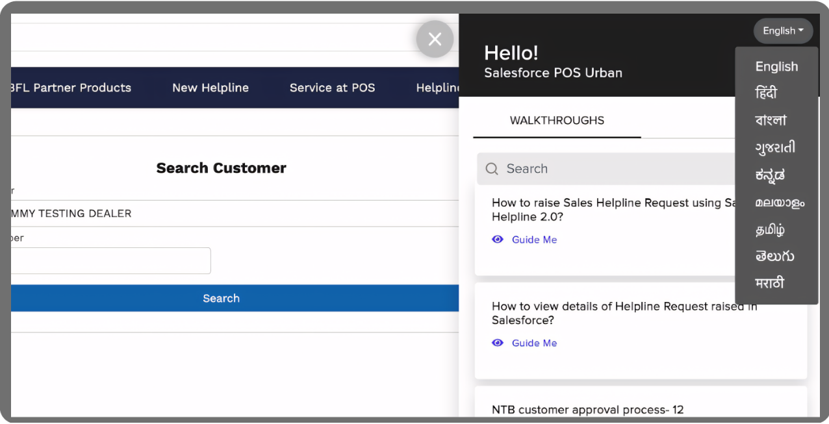Choose हिंदी in the language menu
The width and height of the screenshot is (829, 424).
coord(766,94)
